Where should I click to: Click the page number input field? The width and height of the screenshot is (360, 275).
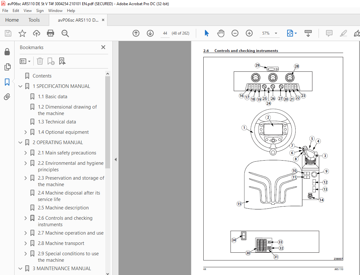[x=165, y=33]
